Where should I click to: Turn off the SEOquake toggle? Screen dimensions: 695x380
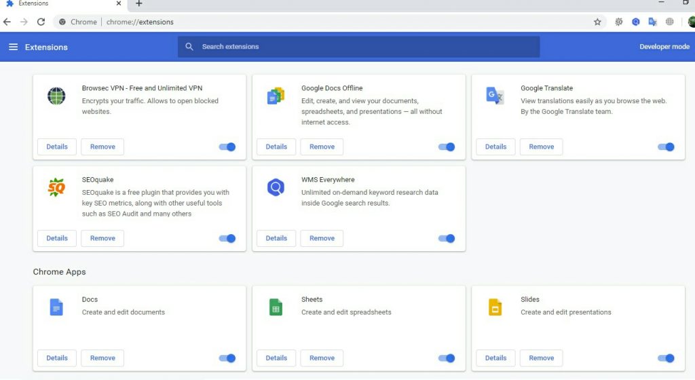click(x=227, y=238)
